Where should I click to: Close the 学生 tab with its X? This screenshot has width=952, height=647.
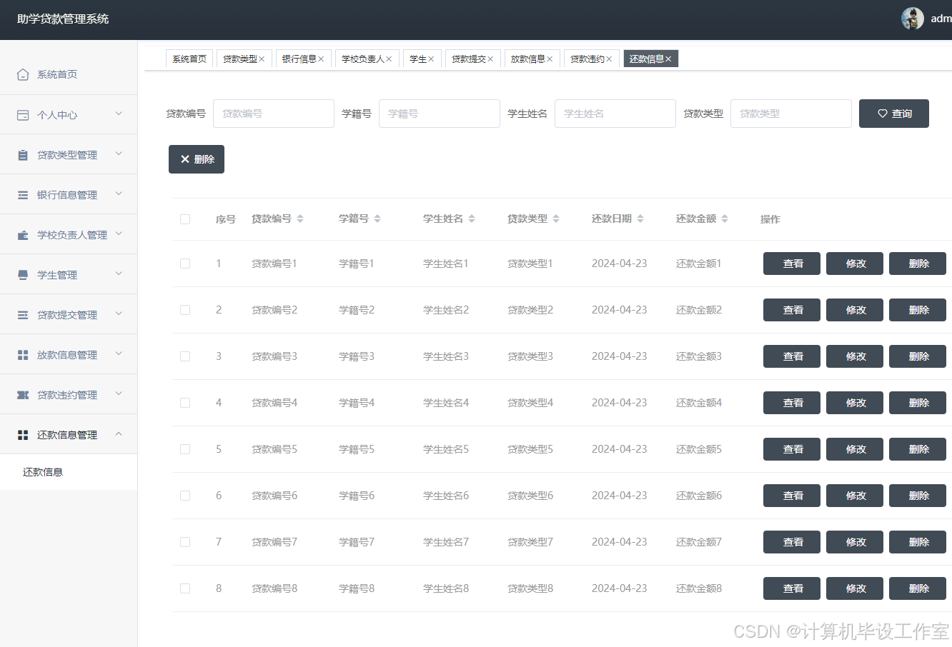(431, 59)
